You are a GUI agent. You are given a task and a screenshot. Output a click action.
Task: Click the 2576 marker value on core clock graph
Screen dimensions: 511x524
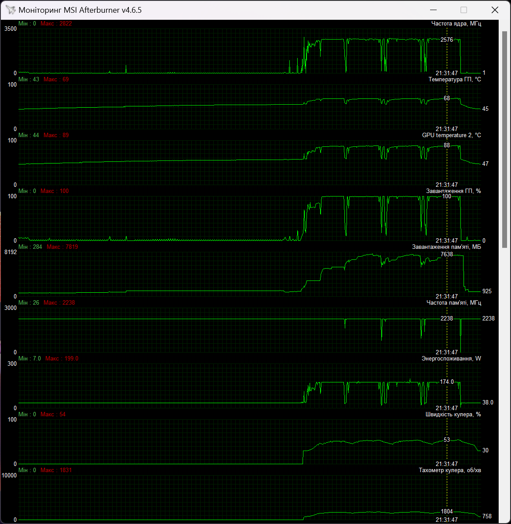point(447,40)
